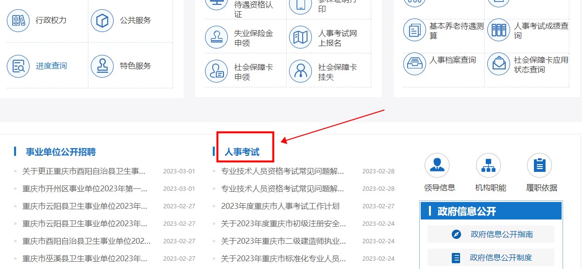The height and width of the screenshot is (269, 582).
Task: Open 2023年度重庆市人事考试工作计划 article link
Action: point(280,206)
